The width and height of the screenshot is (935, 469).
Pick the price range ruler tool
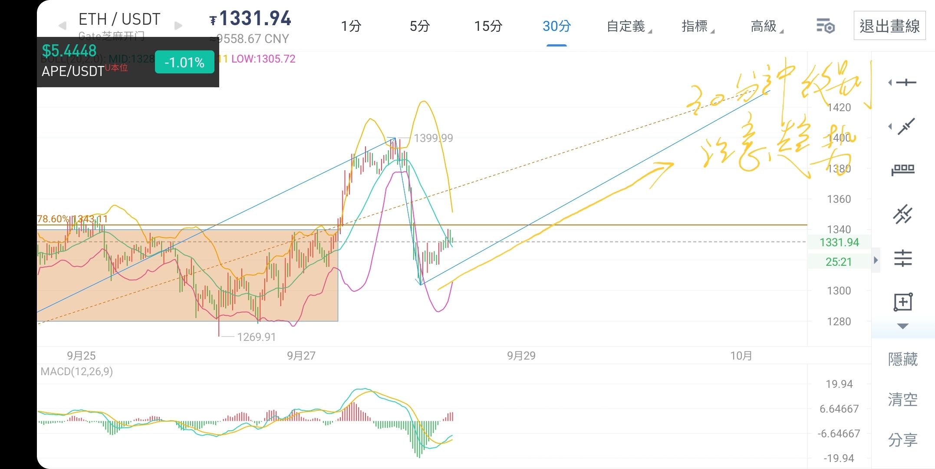point(903,170)
